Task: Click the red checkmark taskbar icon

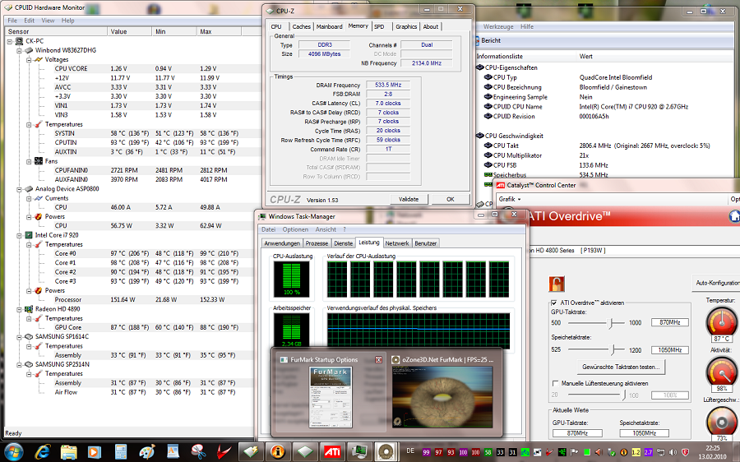Action: (x=224, y=452)
